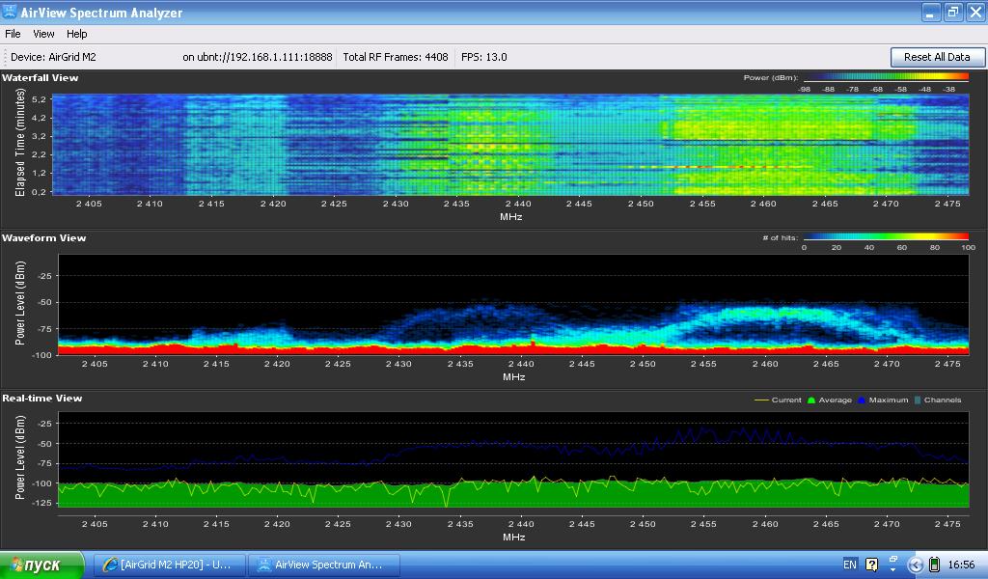Click the Channels legend swatch
Screen dimensions: 988x579
(x=918, y=400)
